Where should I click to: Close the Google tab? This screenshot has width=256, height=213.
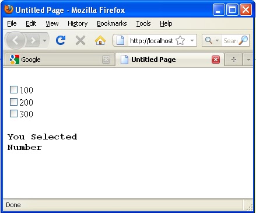106,60
